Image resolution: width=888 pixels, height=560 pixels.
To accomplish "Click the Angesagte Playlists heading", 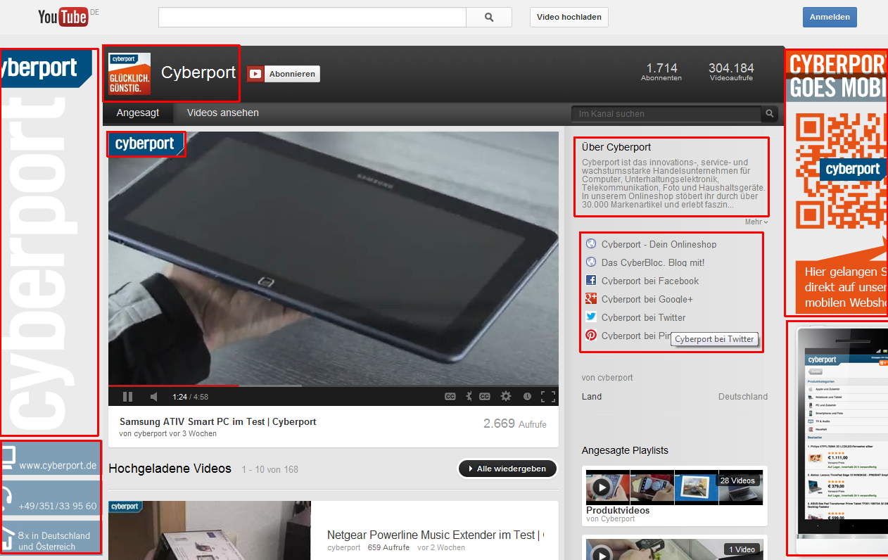I will pyautogui.click(x=625, y=450).
